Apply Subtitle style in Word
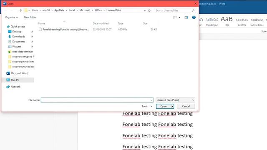 [x=242, y=22]
